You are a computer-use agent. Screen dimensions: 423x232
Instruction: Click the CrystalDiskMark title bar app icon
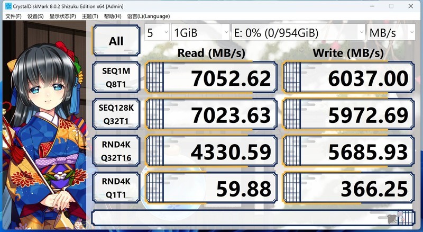[x=8, y=6]
